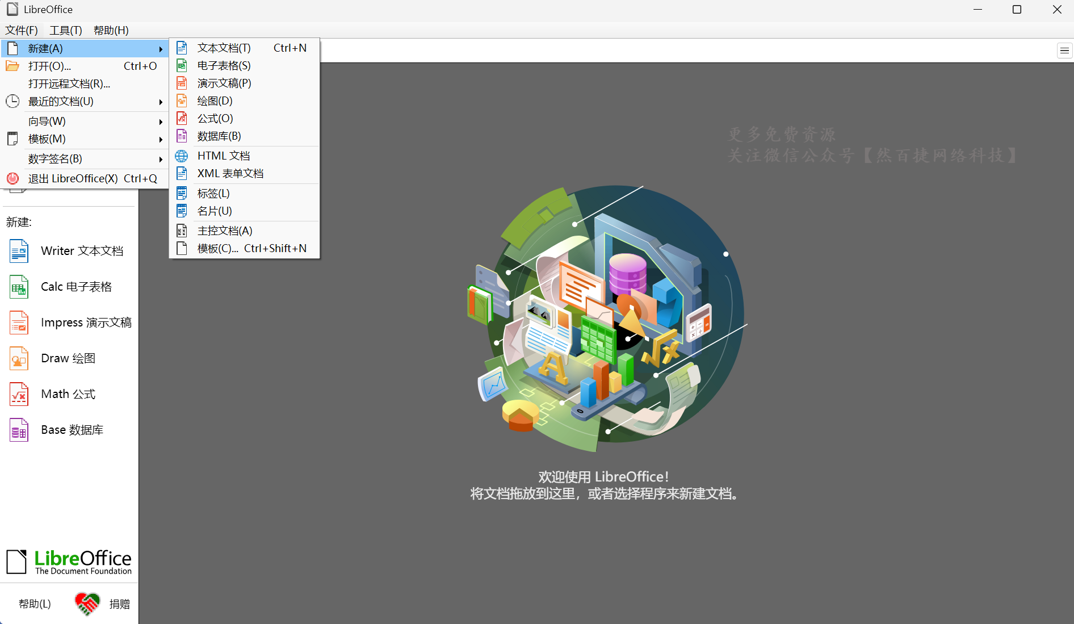Click the 欢迎使用 LibreOffice! welcome text

pyautogui.click(x=603, y=476)
